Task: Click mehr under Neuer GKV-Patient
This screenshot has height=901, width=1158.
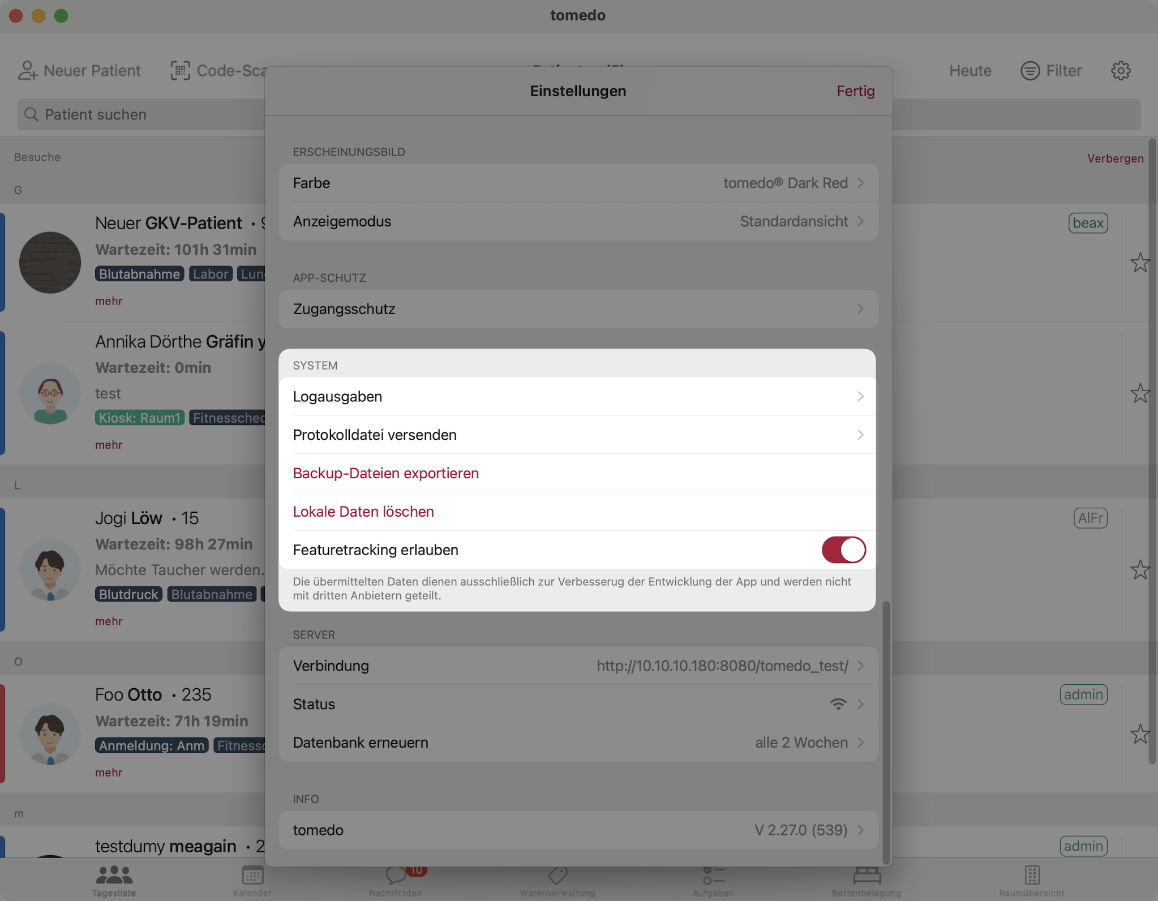Action: tap(109, 301)
